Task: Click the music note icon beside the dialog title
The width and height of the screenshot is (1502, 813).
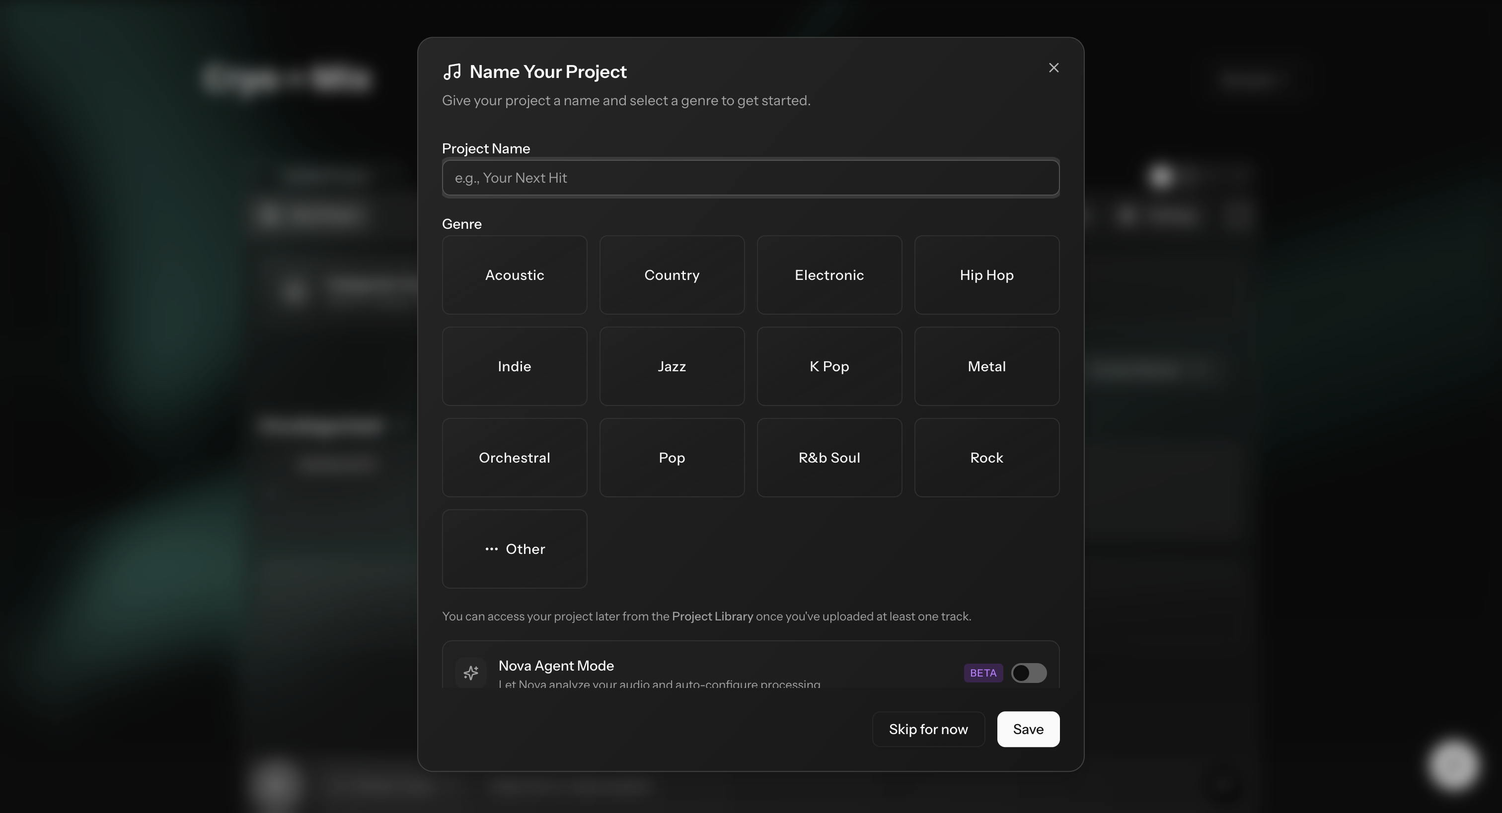Action: point(453,70)
